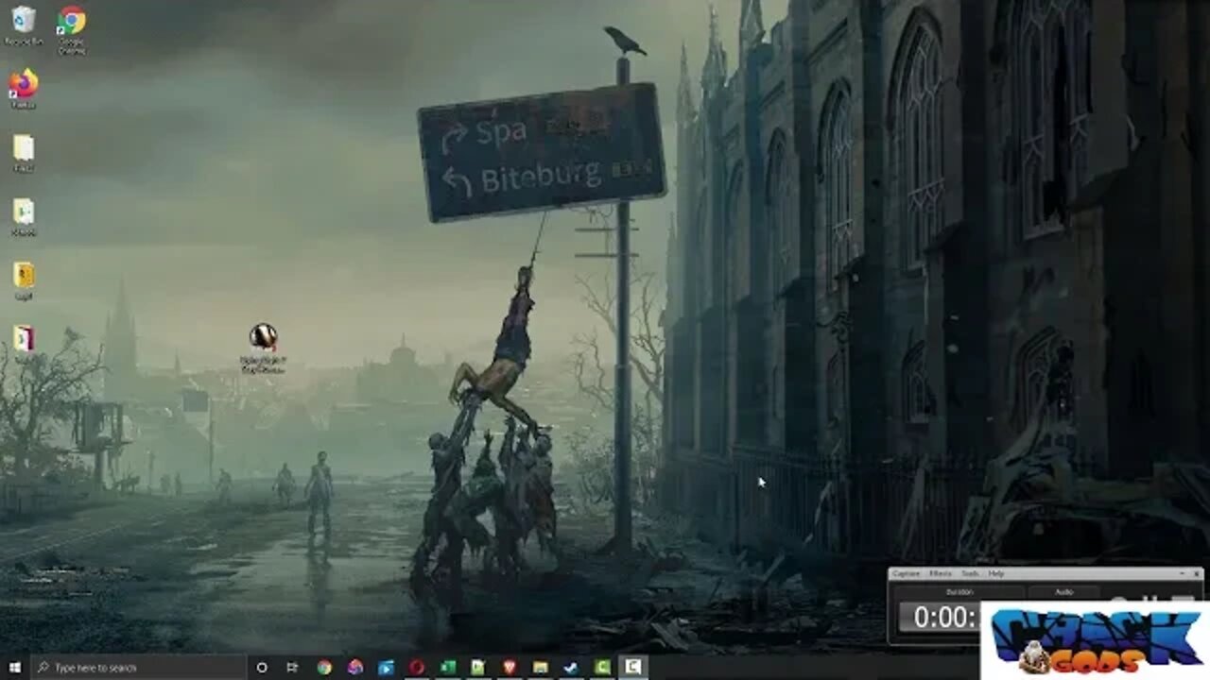Open the blue media app taskbar icon
The height and width of the screenshot is (680, 1210).
click(x=386, y=668)
